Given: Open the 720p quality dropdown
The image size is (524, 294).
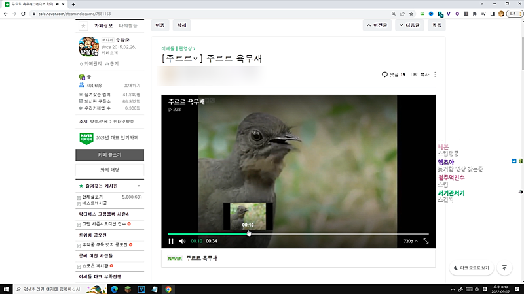Looking at the screenshot, I should (x=409, y=241).
